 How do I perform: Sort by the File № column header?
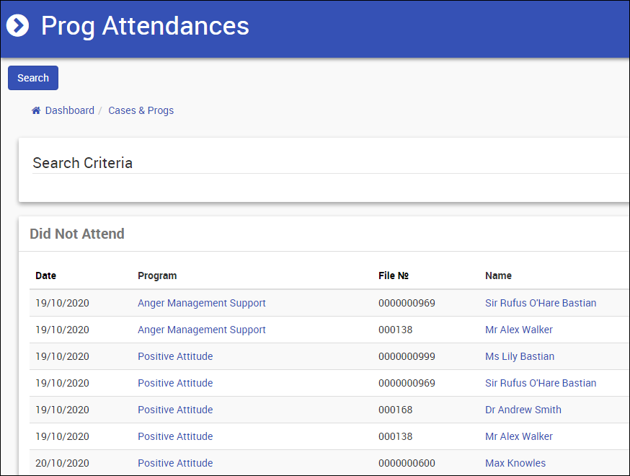[x=394, y=276]
